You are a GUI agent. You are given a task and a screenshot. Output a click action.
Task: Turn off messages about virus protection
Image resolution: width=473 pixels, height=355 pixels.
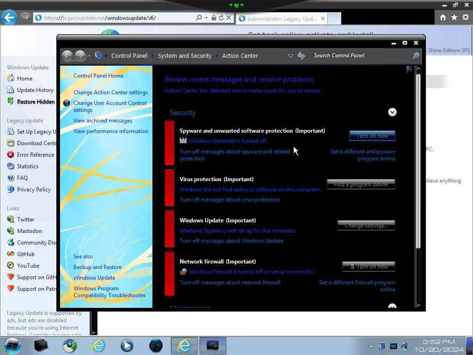point(230,200)
